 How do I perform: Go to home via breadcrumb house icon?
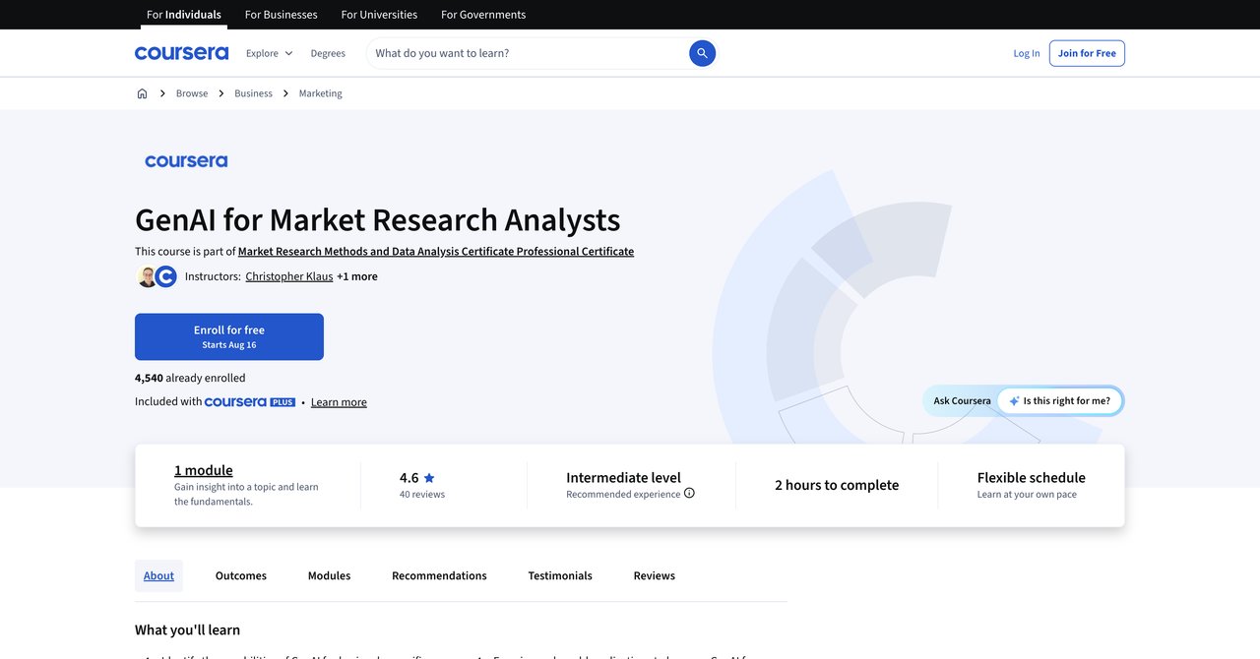click(142, 93)
